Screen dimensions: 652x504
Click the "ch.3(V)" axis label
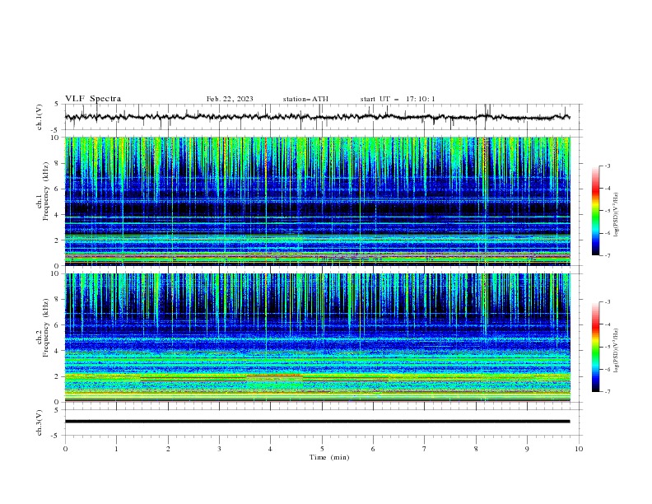40,422
